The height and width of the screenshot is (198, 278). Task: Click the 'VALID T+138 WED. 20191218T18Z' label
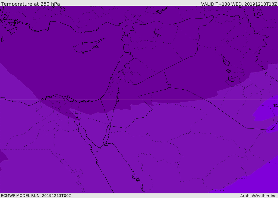[239, 4]
